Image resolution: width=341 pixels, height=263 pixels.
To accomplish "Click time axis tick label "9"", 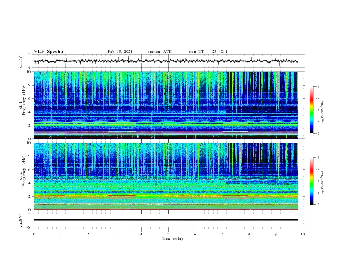I will tap(276, 234).
